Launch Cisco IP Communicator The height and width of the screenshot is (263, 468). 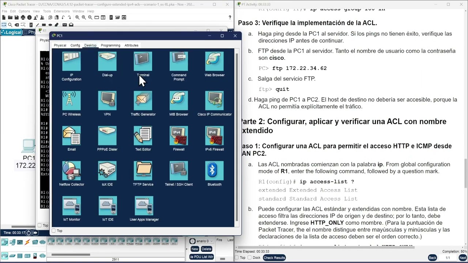(215, 104)
